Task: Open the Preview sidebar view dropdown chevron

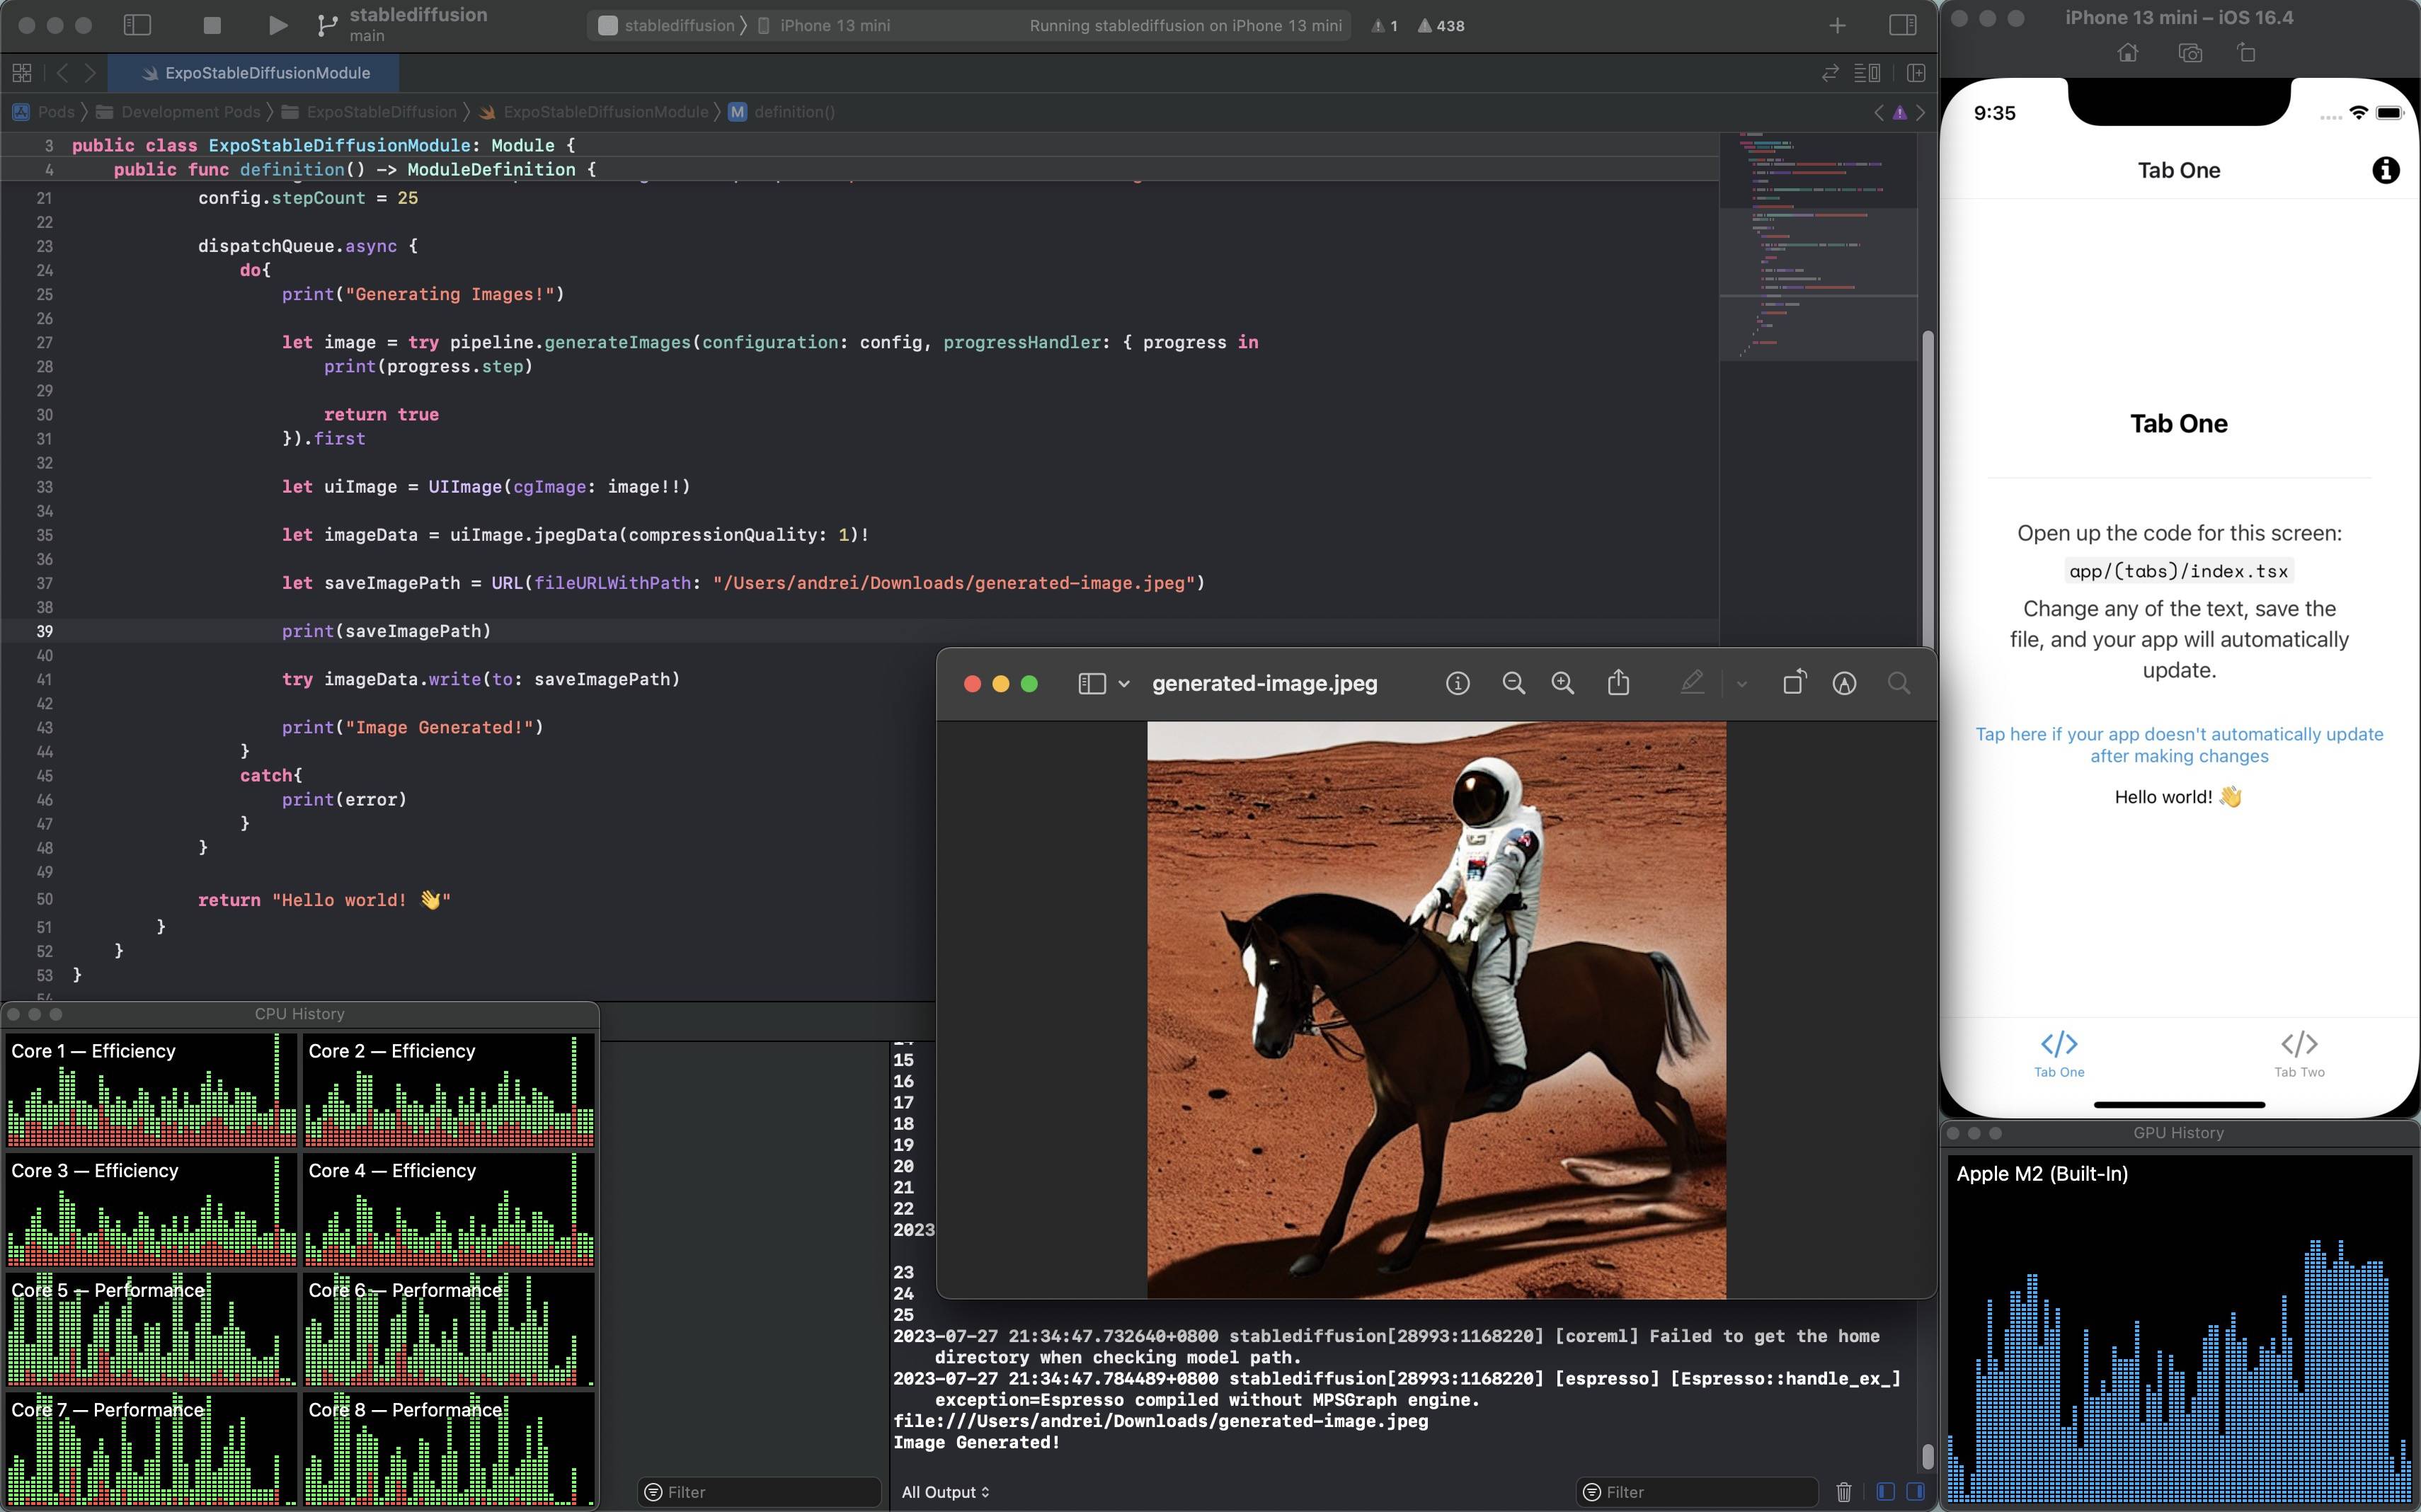Action: (1124, 684)
